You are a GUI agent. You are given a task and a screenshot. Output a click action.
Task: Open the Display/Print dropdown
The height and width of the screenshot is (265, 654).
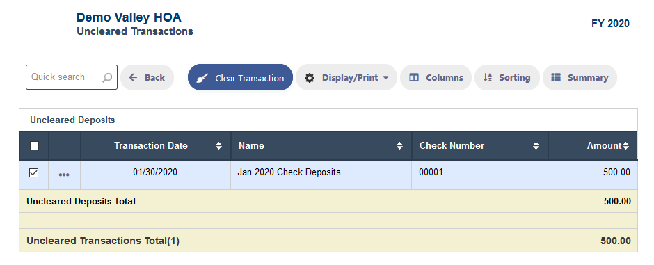pyautogui.click(x=346, y=77)
